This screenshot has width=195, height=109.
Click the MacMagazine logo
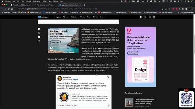pyautogui.click(x=43, y=17)
